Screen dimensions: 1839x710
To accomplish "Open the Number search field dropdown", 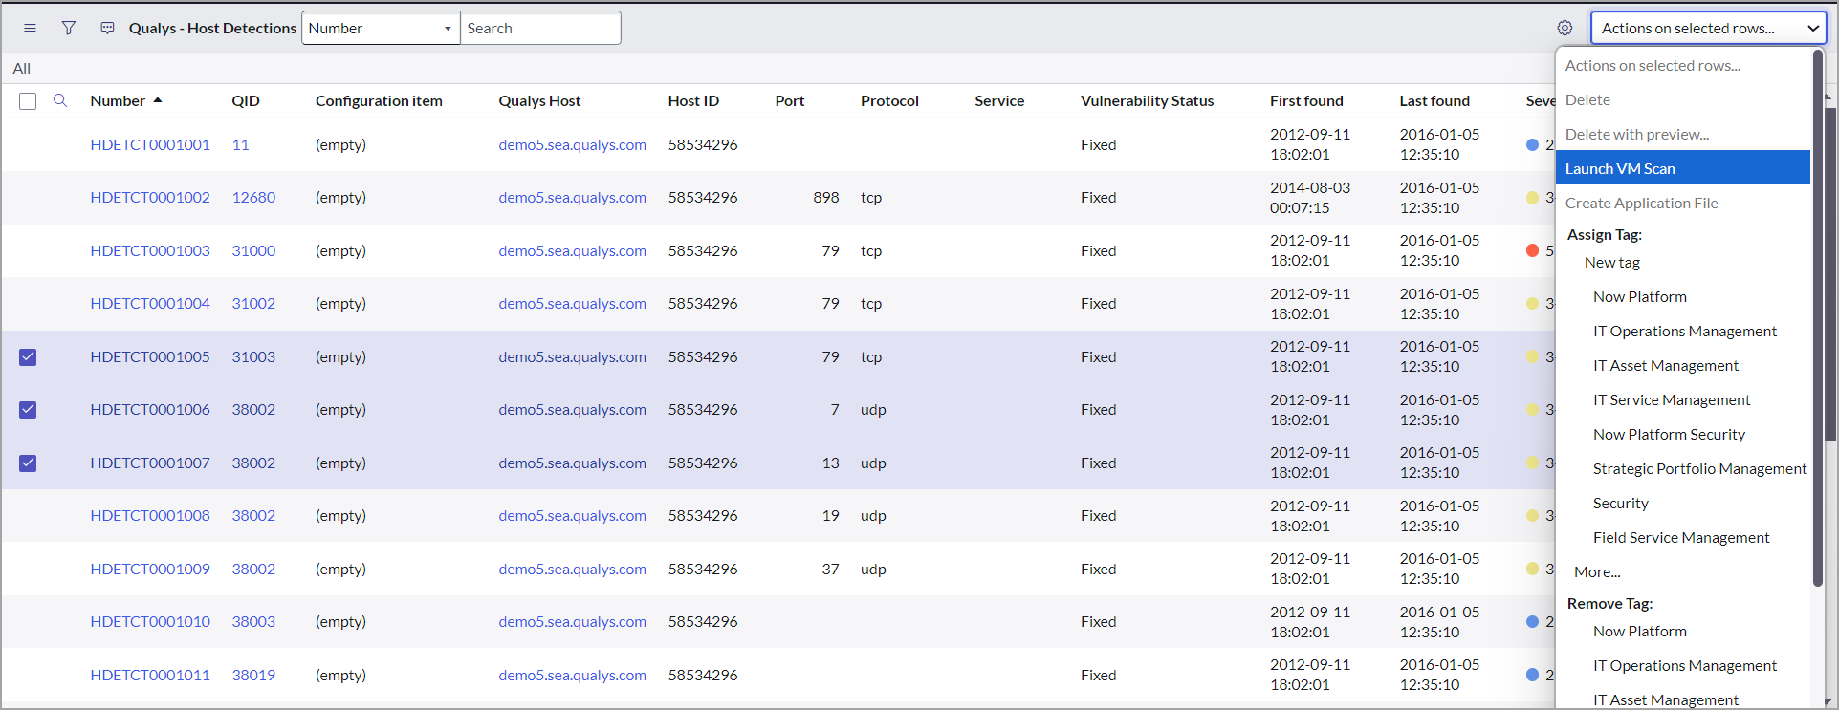I will [381, 29].
